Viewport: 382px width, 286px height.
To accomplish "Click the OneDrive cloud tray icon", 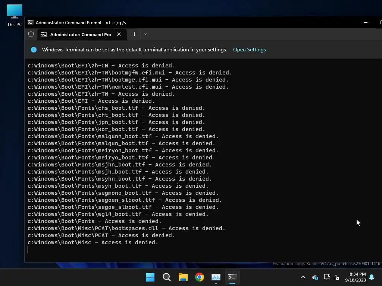I will 315,277.
